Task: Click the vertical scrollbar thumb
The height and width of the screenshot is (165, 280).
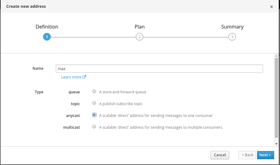Action: pos(276,98)
